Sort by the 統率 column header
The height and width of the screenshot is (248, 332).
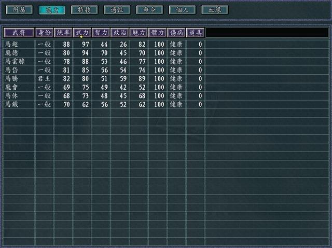pyautogui.click(x=63, y=33)
